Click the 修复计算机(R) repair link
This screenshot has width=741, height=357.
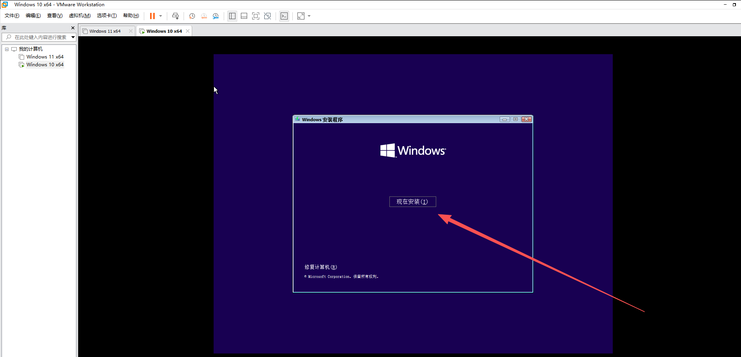tap(321, 267)
